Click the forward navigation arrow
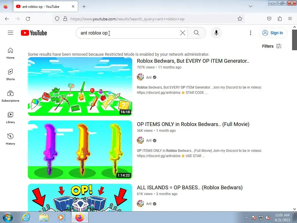Image resolution: width=297 pixels, height=223 pixels. point(17,19)
